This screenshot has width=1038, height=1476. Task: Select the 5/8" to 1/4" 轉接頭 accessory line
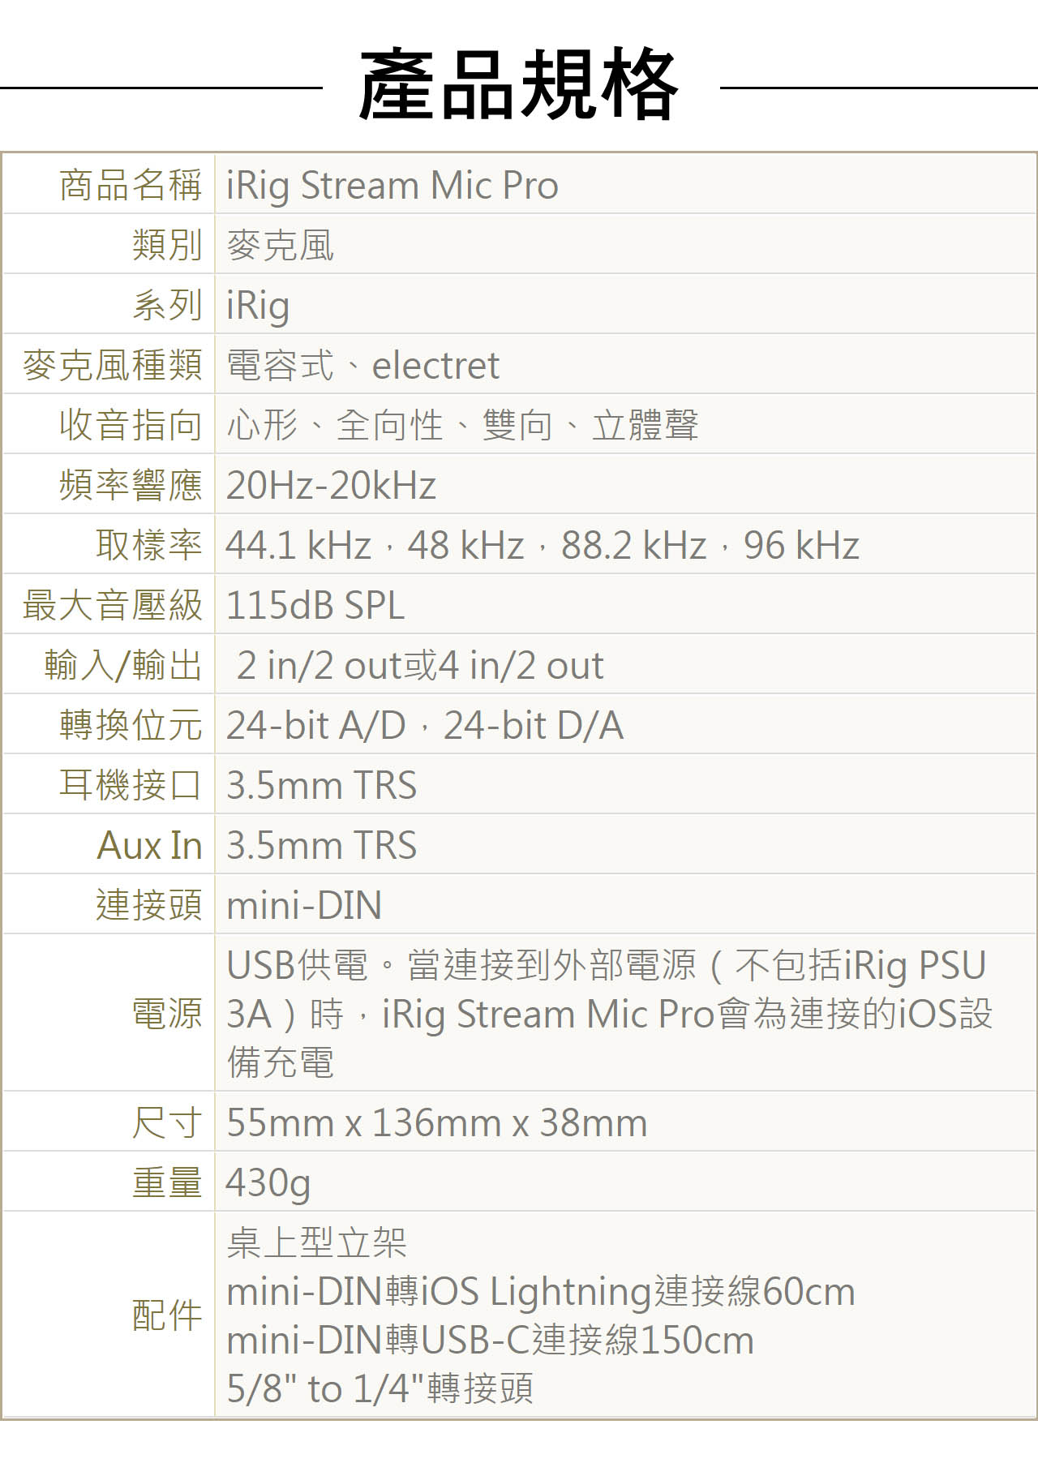(x=380, y=1388)
